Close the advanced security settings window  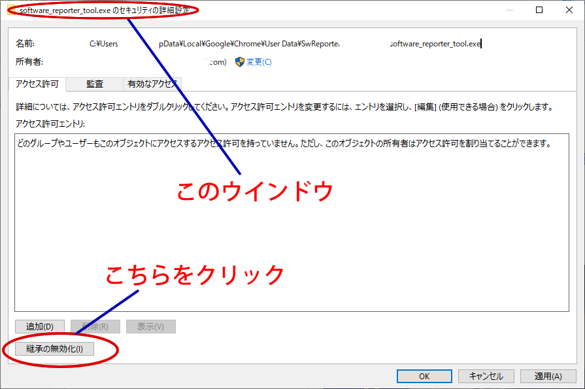click(x=569, y=10)
